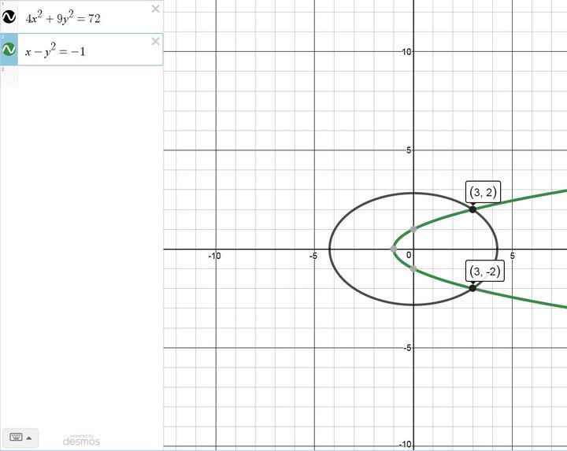Delete the x − y² = −1 expression

coord(155,42)
